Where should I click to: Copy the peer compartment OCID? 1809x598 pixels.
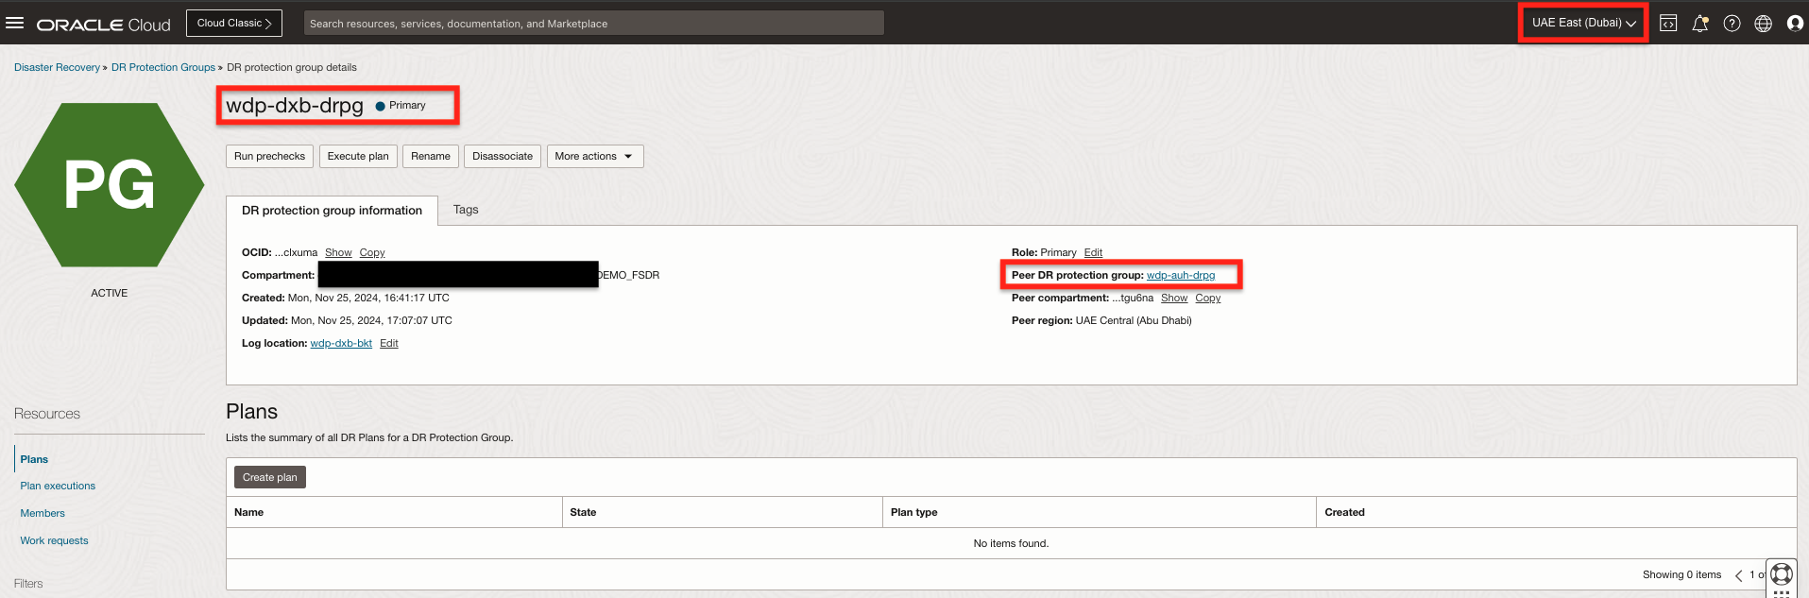point(1208,298)
